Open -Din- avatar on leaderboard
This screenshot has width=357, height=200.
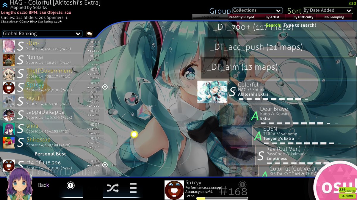click(x=9, y=47)
